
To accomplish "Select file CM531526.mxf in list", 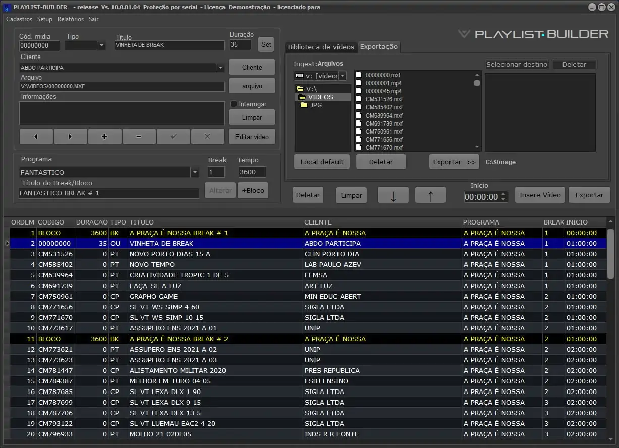I will (x=384, y=99).
